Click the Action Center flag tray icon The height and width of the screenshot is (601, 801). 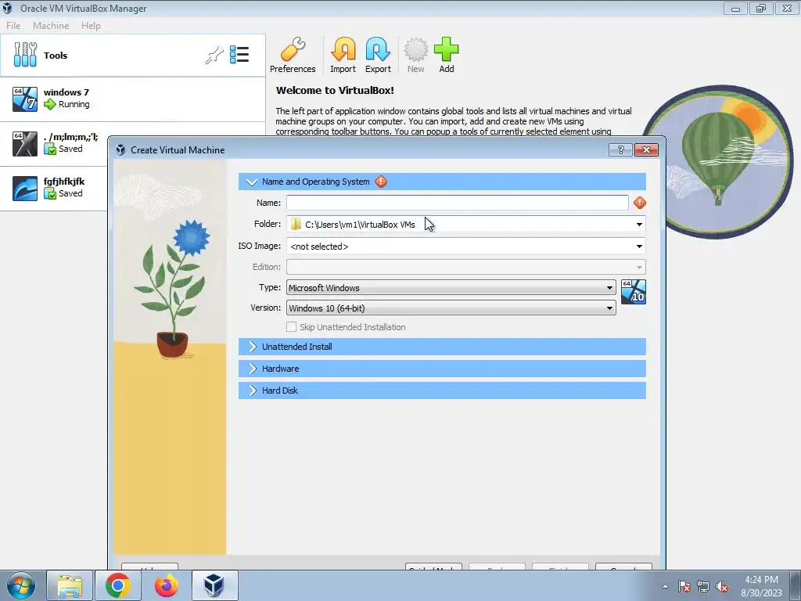coord(684,586)
